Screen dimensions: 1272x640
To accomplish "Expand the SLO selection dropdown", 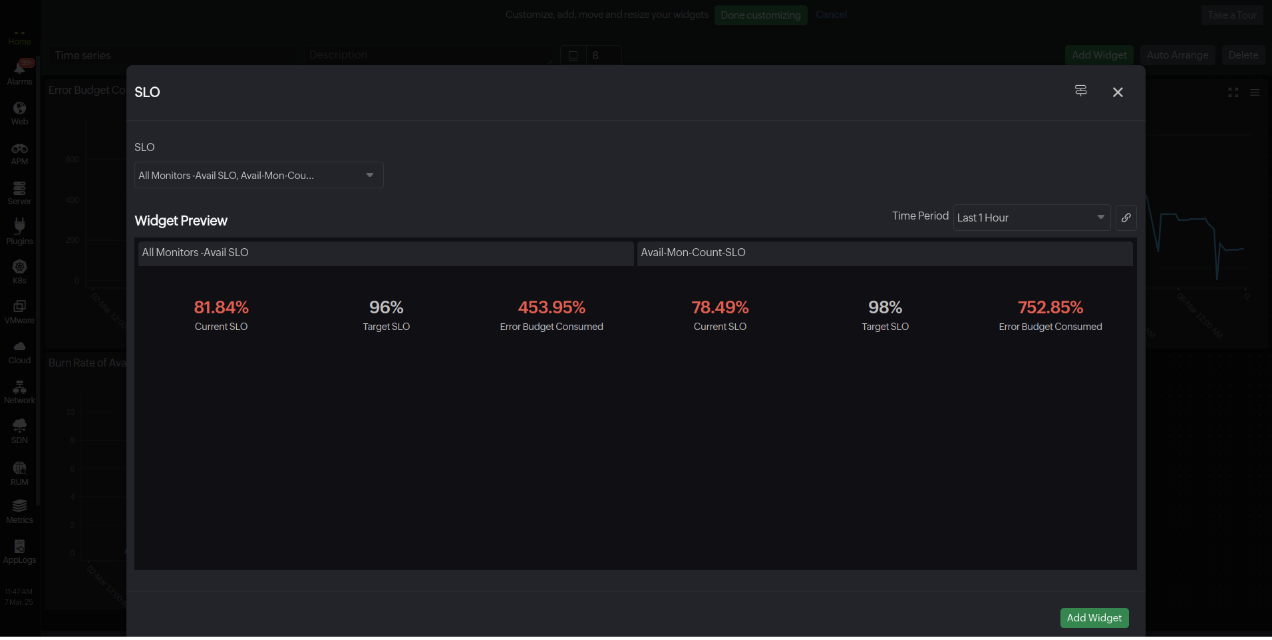I will click(259, 176).
